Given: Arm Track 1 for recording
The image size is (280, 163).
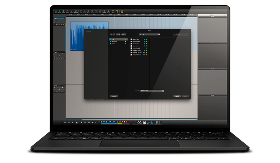Looking at the screenshot, I should point(55,25).
